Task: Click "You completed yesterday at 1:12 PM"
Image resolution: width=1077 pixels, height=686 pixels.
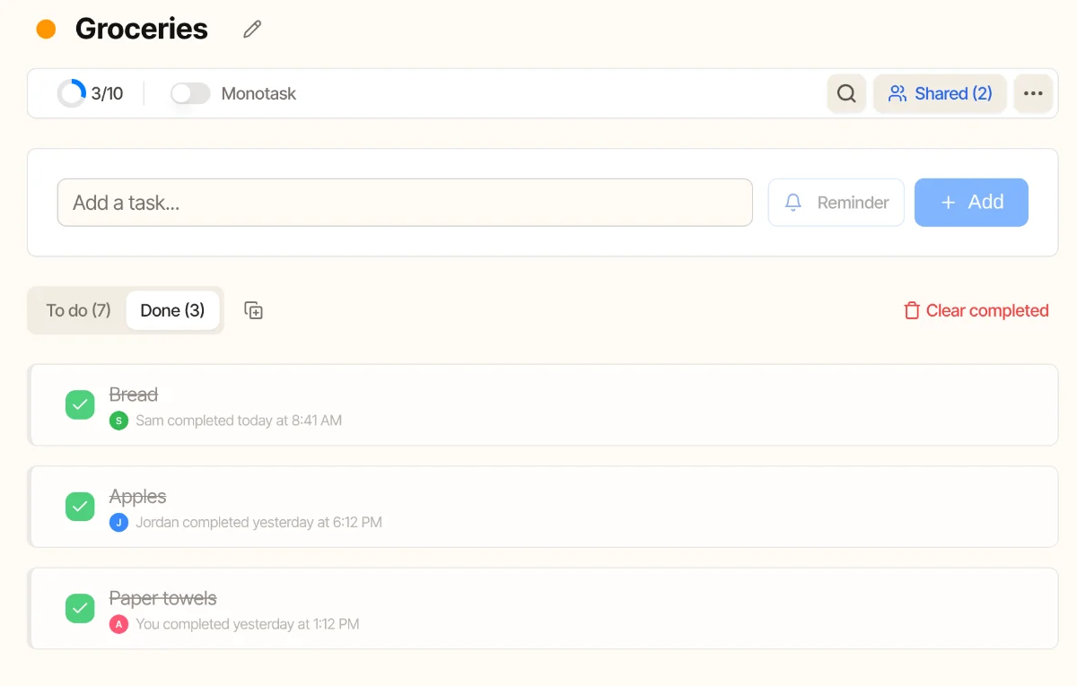Action: pos(248,624)
